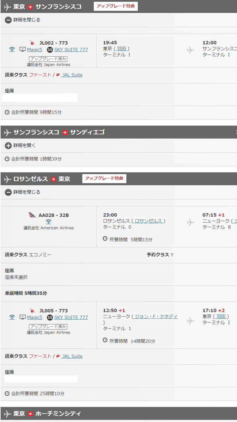Open SKY SUITE 777 link on JL005
The image size is (237, 422).
coord(71,317)
